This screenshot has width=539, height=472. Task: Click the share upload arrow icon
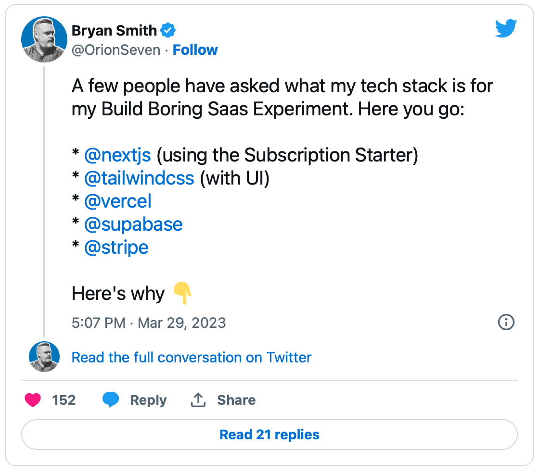[198, 400]
